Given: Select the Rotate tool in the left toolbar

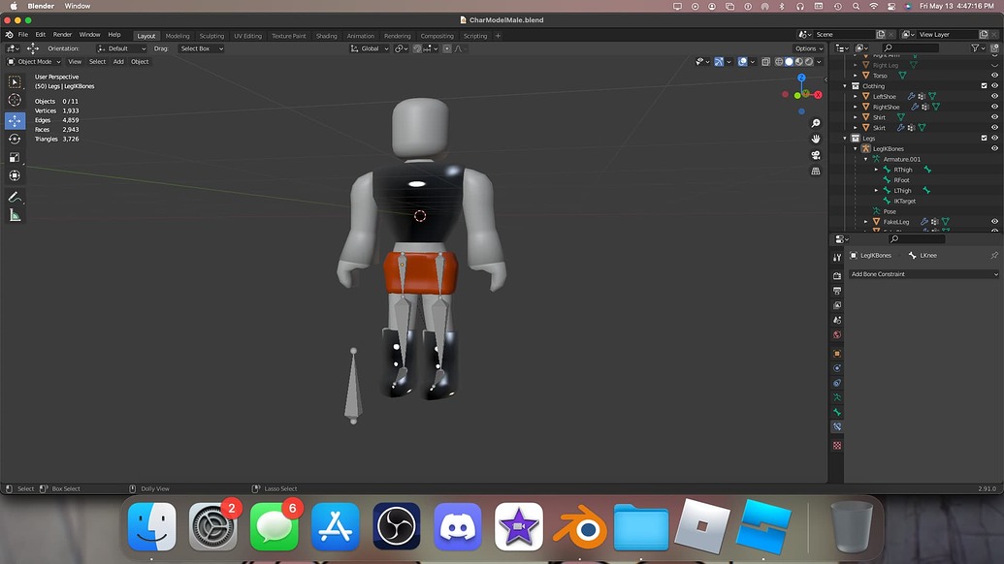Looking at the screenshot, I should 14,139.
